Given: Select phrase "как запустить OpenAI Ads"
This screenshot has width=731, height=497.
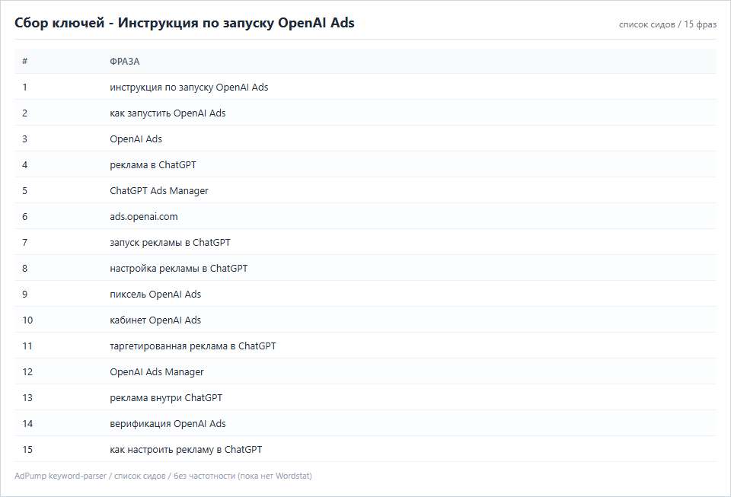Looking at the screenshot, I should (x=168, y=113).
